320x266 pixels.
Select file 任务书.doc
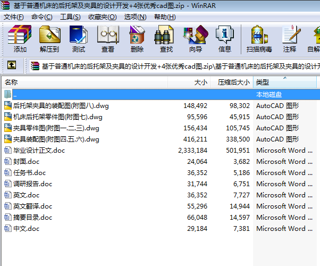click(x=29, y=173)
